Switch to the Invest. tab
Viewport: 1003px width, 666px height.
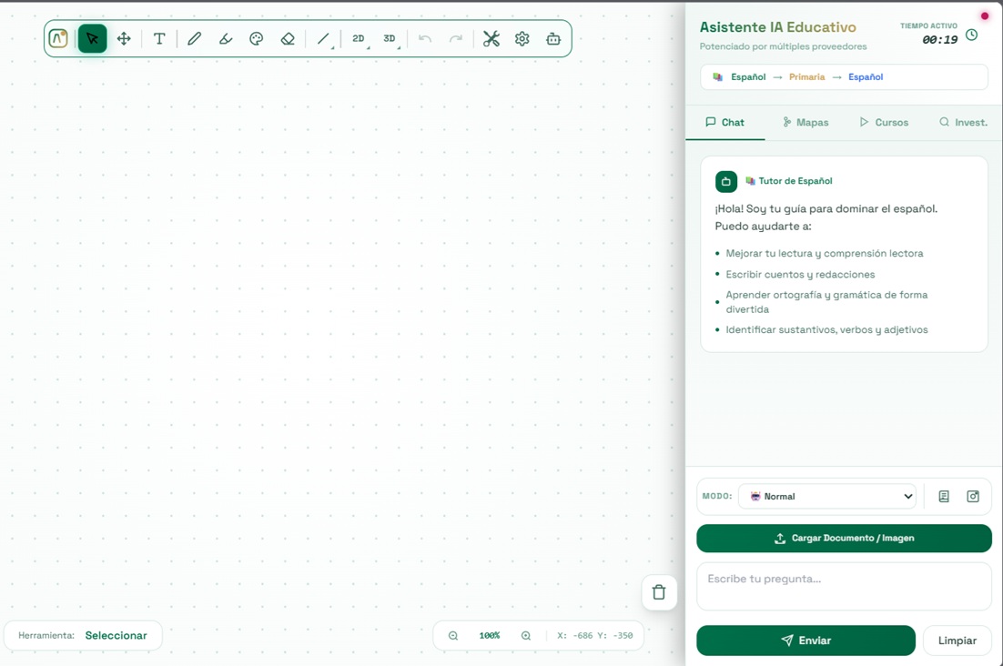(x=963, y=122)
